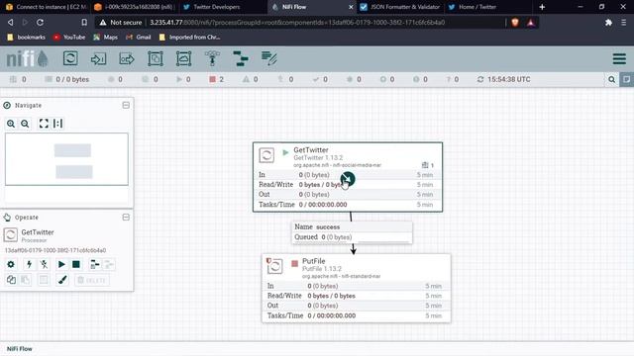The image size is (634, 356).
Task: Click the connection drag handle on GetTwitter
Action: click(x=348, y=179)
